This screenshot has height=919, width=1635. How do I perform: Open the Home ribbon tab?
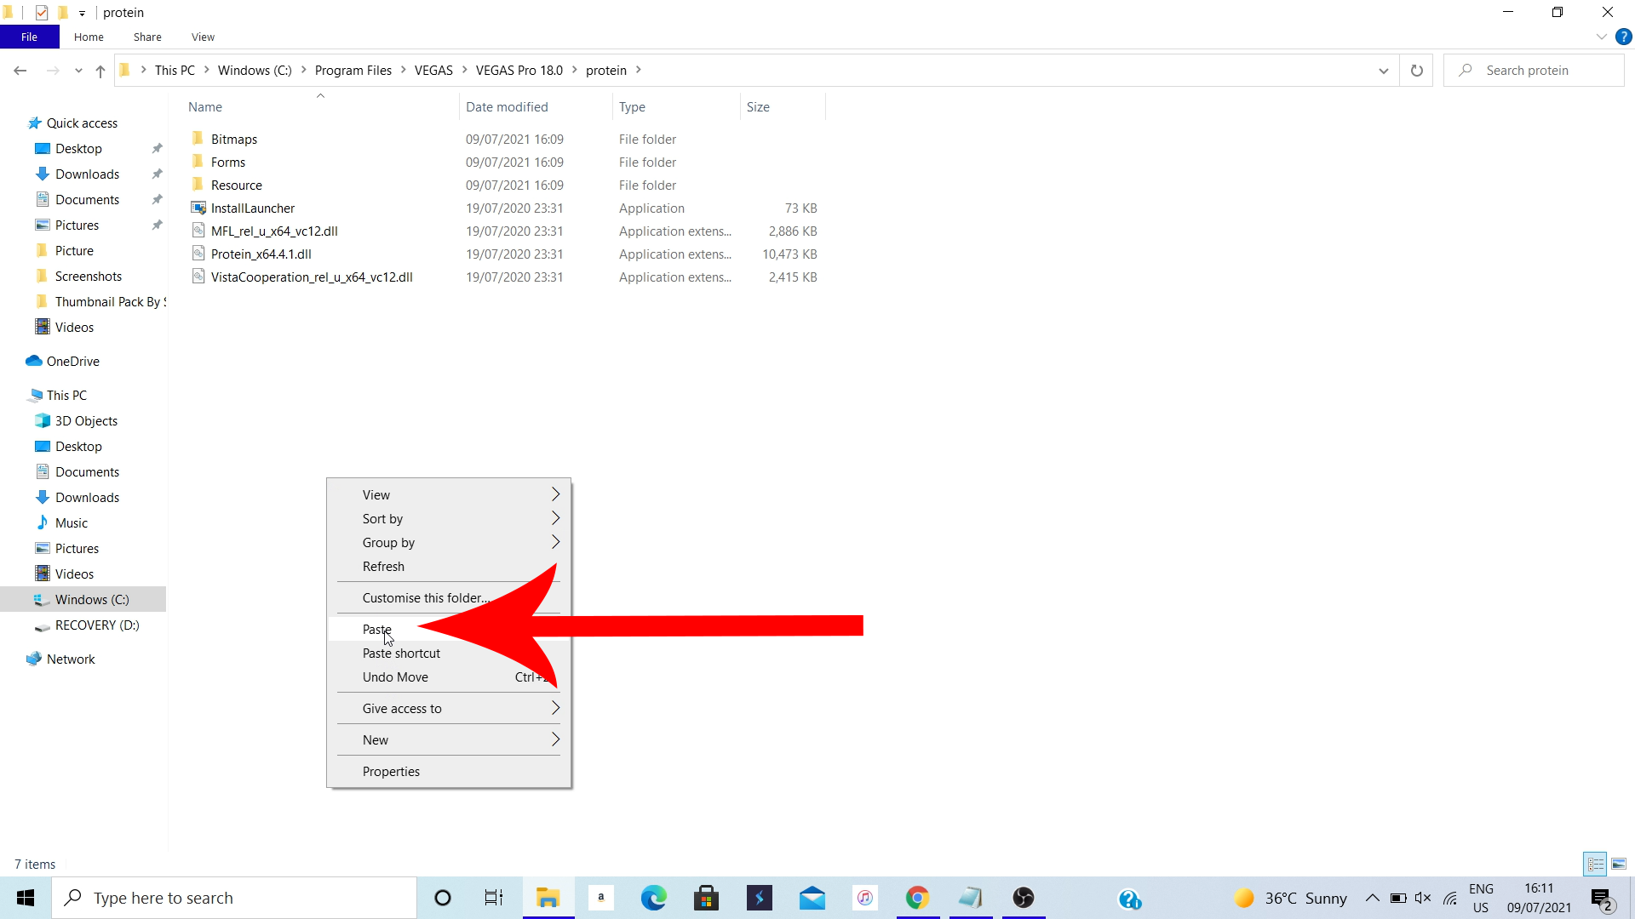[x=89, y=37]
